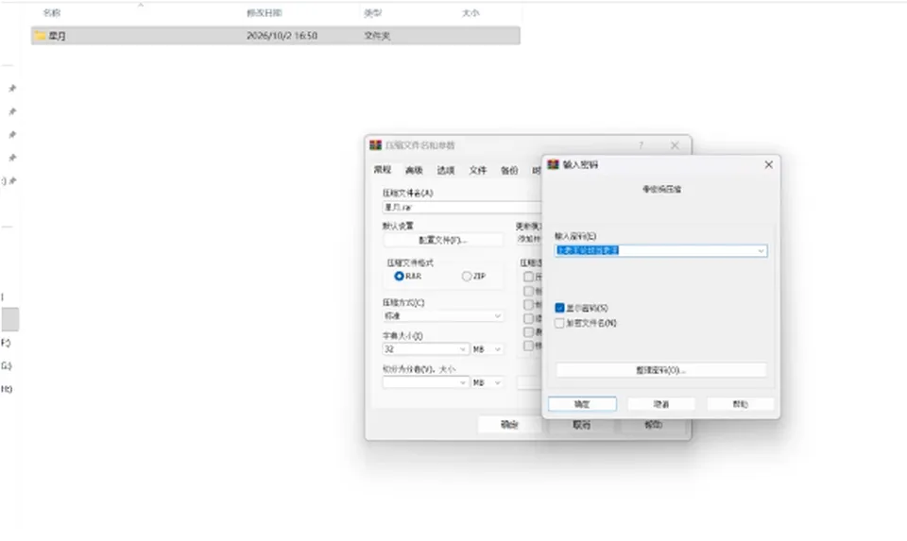The width and height of the screenshot is (907, 541).
Task: Switch to the 选项 tab
Action: click(445, 170)
